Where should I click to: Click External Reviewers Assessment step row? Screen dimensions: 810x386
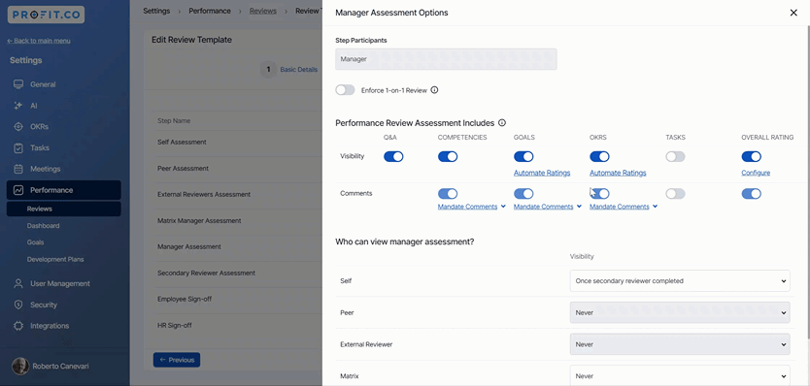click(x=237, y=195)
